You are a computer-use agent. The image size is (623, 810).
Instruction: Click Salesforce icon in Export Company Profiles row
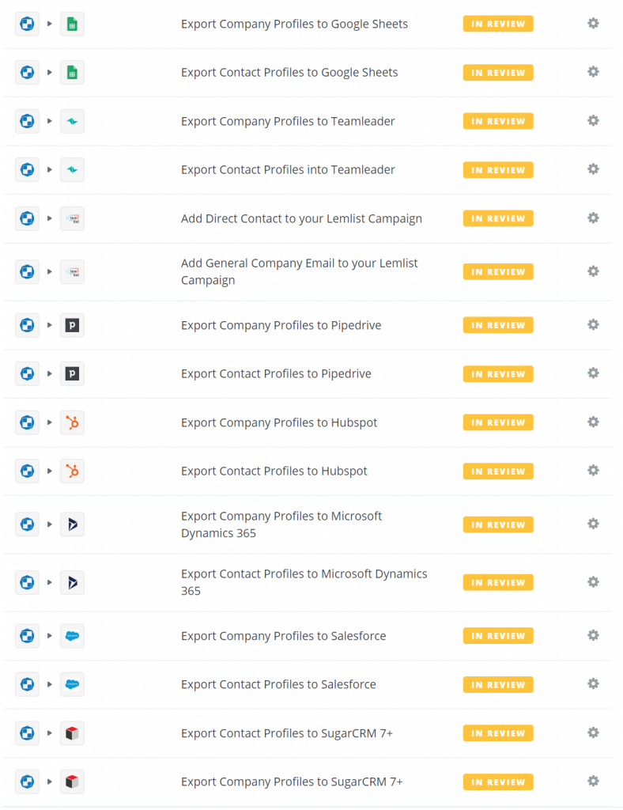72,636
